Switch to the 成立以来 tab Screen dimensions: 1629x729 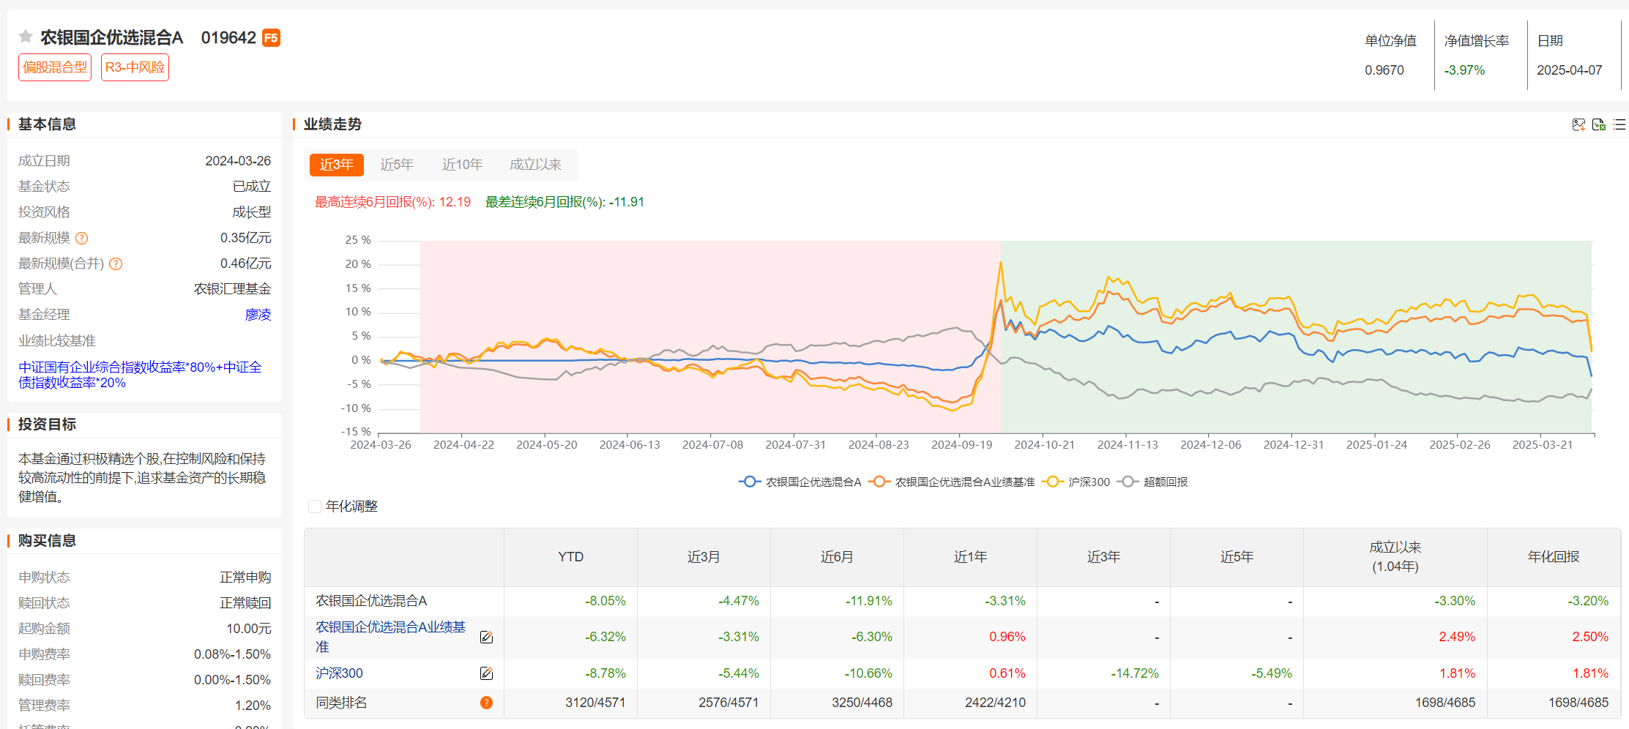tap(535, 165)
